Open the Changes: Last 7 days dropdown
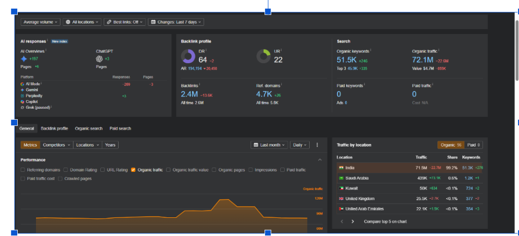 (176, 22)
